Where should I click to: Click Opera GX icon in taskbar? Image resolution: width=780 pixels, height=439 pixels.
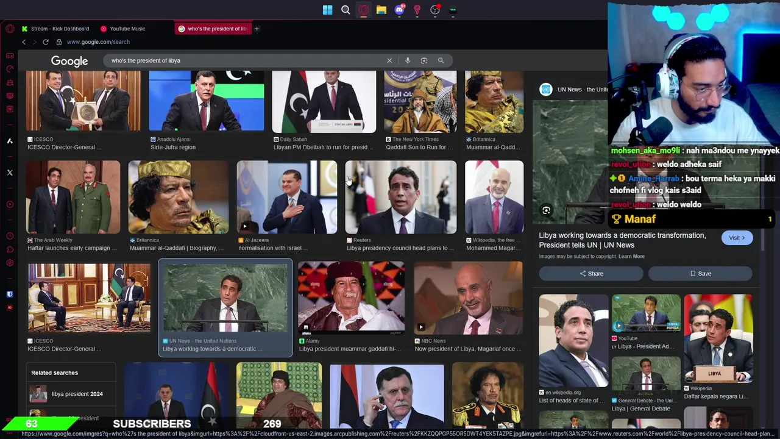(x=364, y=10)
